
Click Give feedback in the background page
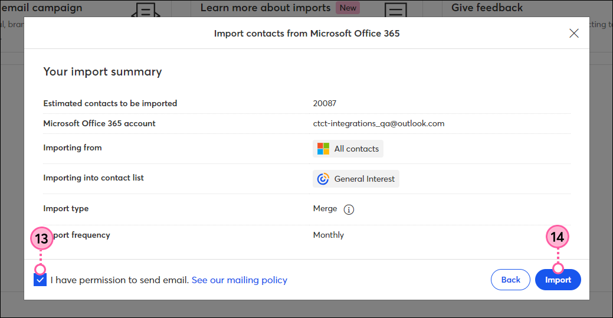point(487,8)
